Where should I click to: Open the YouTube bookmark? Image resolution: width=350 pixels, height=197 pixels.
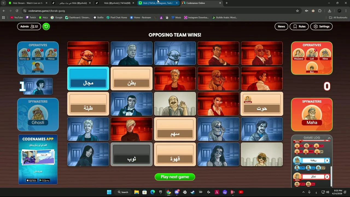coord(16,18)
